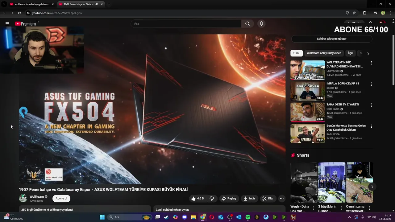Open İMPALA SORU-CEVAP #1 video title

tap(343, 84)
